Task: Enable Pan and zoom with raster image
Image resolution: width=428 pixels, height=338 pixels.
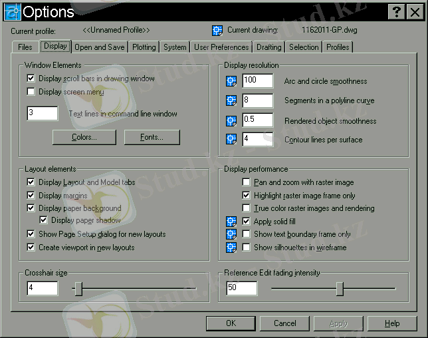Action: coord(246,182)
